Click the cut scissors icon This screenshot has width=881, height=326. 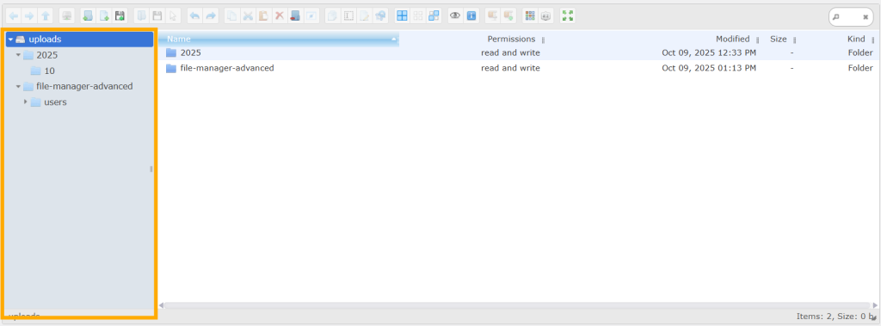point(248,16)
